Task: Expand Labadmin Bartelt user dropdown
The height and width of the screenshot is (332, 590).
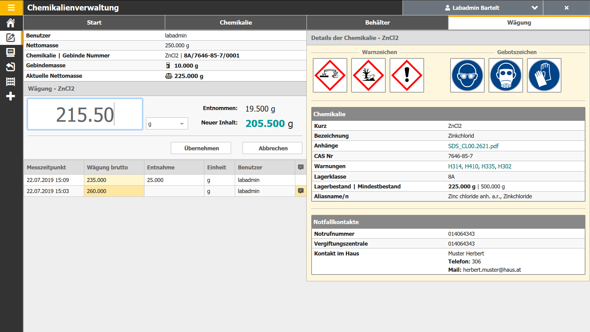Action: (x=534, y=8)
